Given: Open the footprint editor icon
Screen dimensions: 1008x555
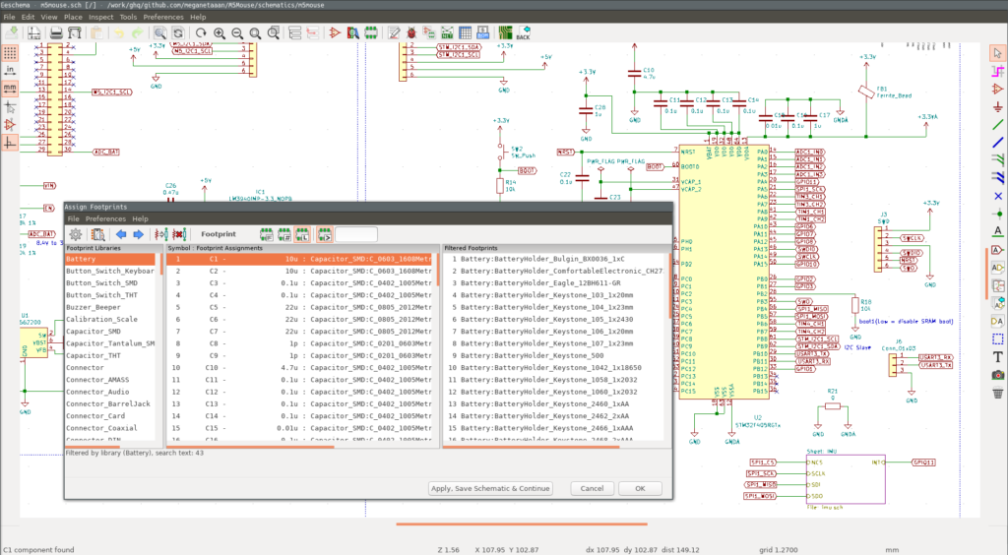Looking at the screenshot, I should pyautogui.click(x=371, y=32).
